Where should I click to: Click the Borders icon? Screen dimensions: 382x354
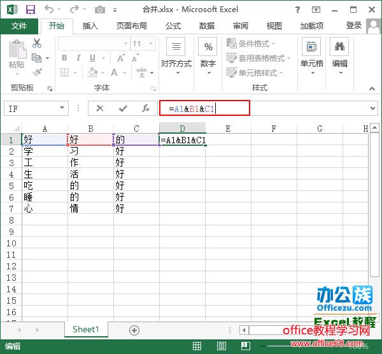tap(64, 73)
